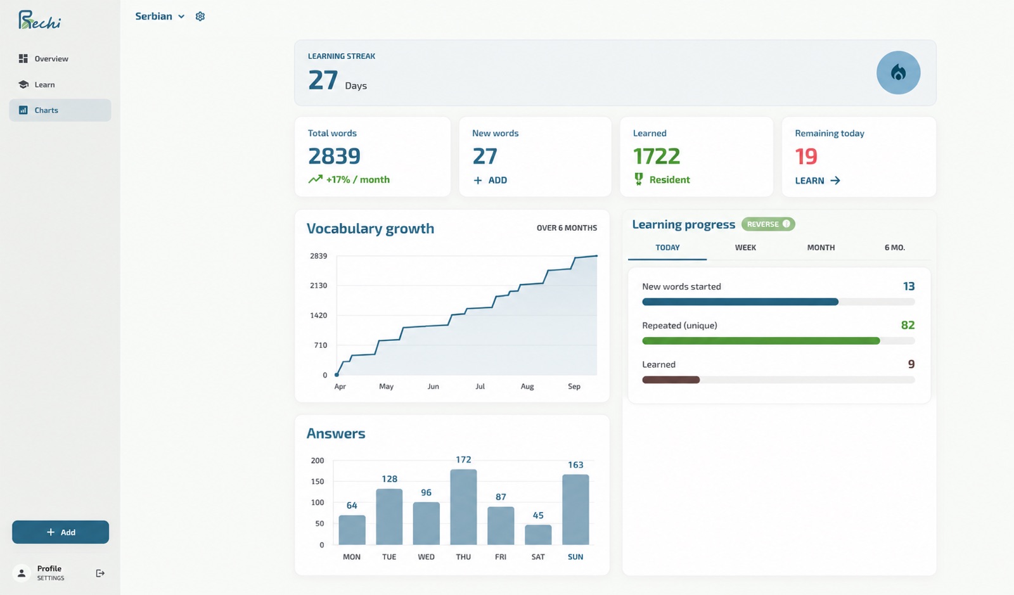Image resolution: width=1014 pixels, height=595 pixels.
Task: Switch to the 6 MO. tab
Action: click(894, 248)
